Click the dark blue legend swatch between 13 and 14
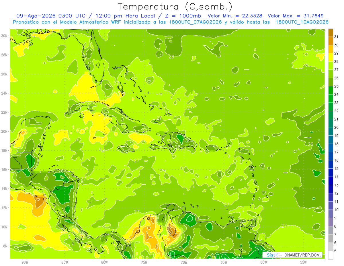This screenshot has height=266, width=344. point(331,181)
